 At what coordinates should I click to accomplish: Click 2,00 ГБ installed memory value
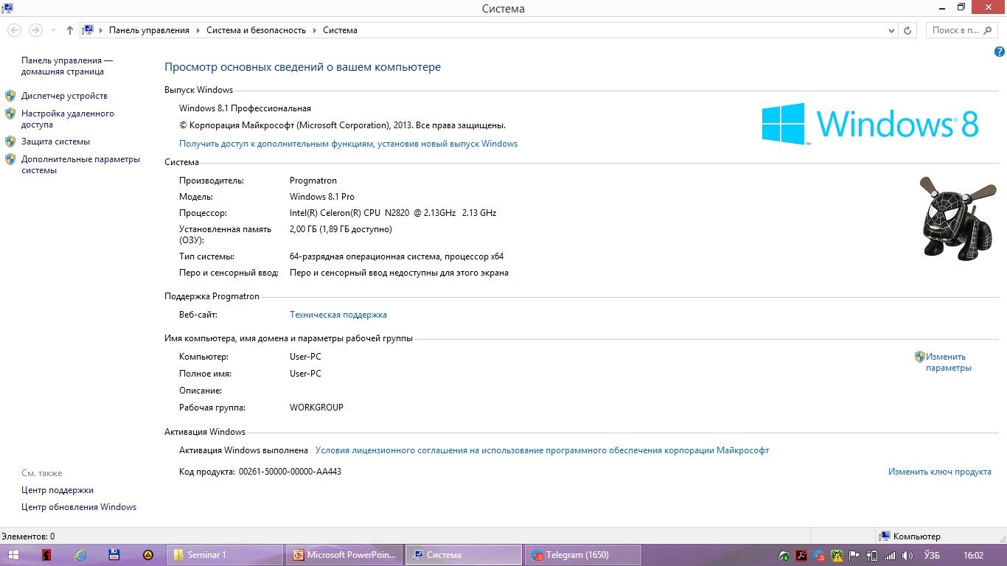tap(341, 229)
